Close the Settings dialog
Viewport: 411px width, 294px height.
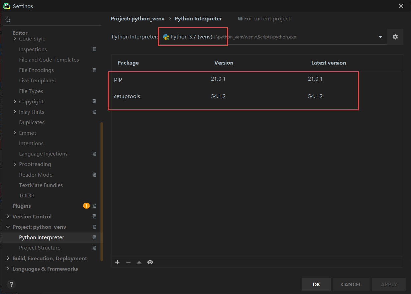pos(401,6)
